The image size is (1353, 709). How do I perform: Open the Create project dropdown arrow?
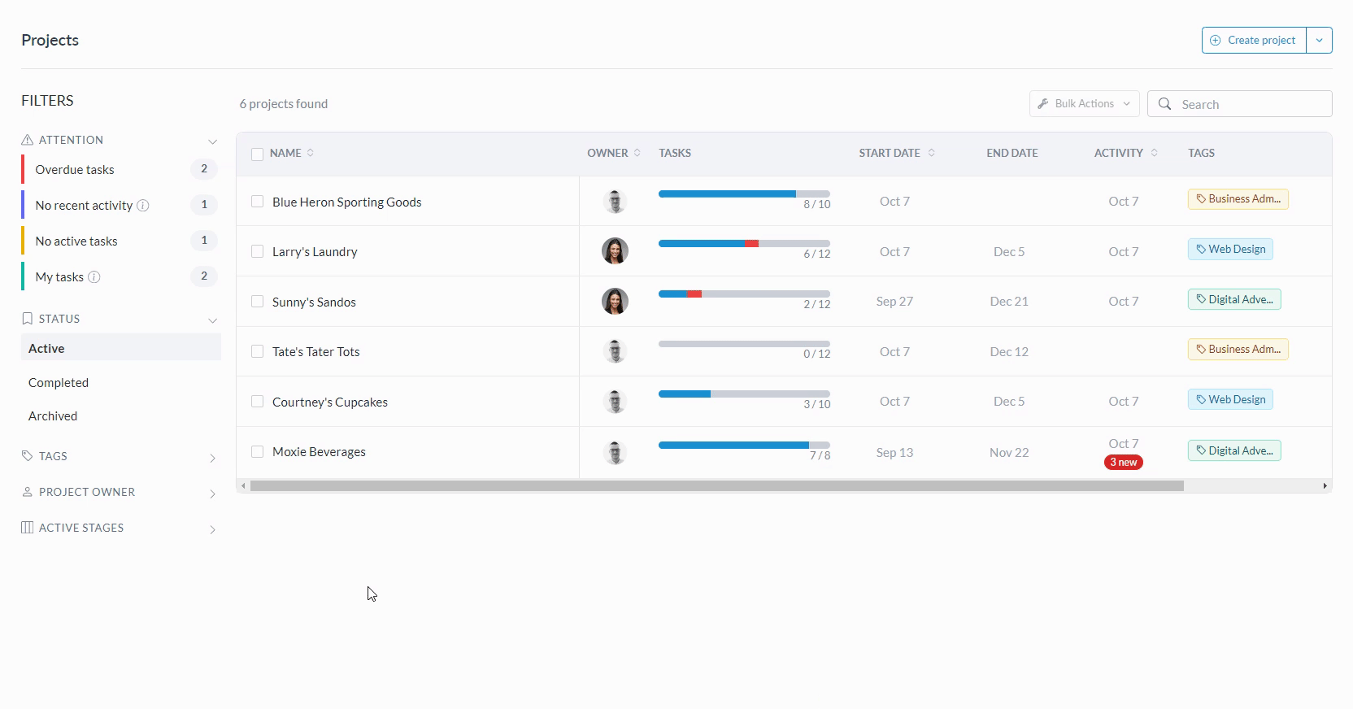(1319, 40)
